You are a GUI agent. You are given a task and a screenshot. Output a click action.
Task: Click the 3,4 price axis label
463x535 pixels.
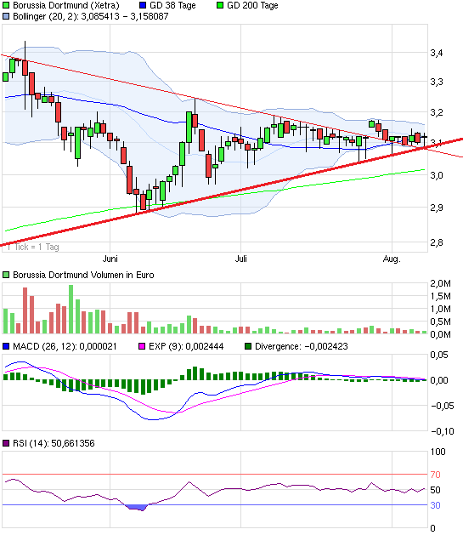437,54
